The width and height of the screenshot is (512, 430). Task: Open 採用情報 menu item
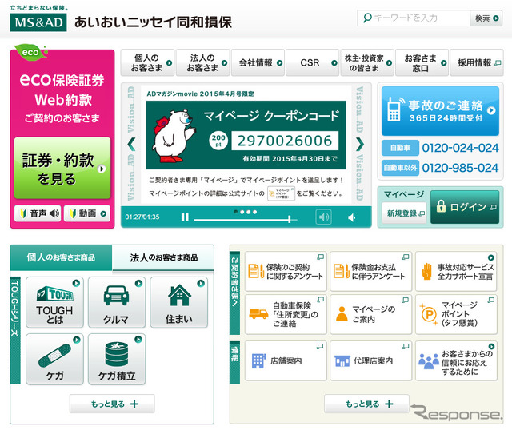(x=477, y=62)
